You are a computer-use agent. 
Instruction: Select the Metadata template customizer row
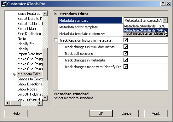coord(90,34)
